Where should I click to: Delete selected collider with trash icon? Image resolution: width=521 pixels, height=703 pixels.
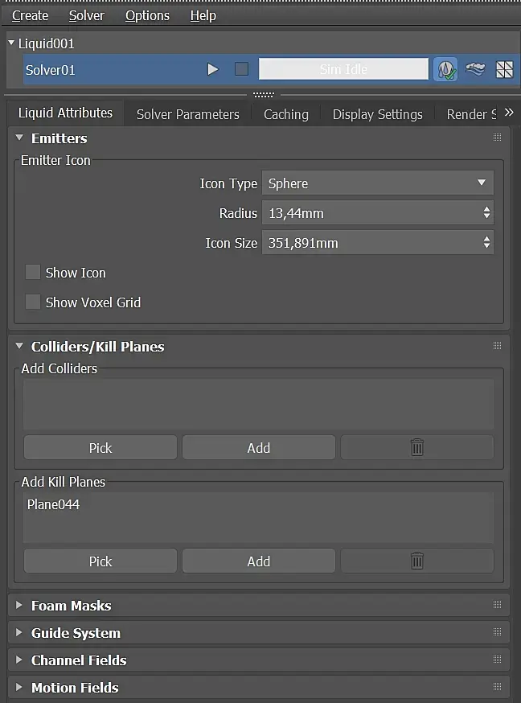click(x=417, y=447)
